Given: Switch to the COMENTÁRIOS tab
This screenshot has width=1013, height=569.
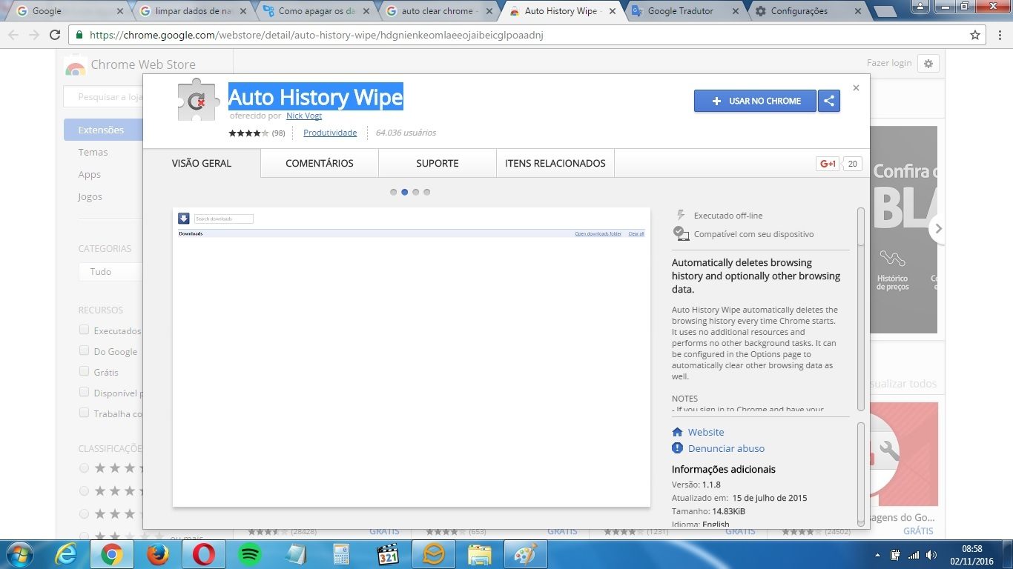Looking at the screenshot, I should pyautogui.click(x=320, y=164).
